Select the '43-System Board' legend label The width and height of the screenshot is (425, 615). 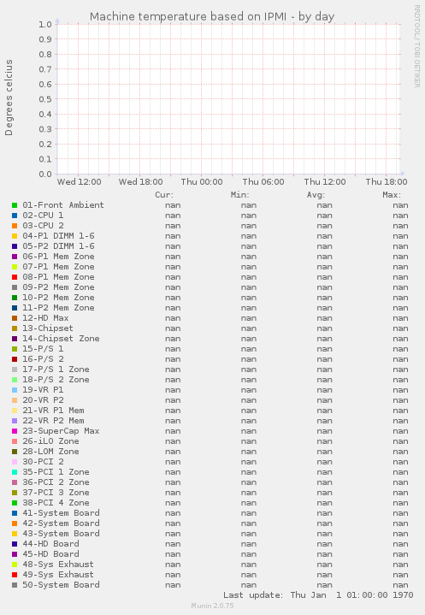pyautogui.click(x=61, y=534)
